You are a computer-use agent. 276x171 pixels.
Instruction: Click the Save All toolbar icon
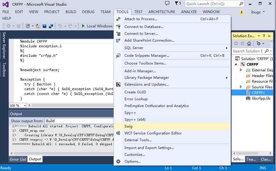pyautogui.click(x=51, y=26)
